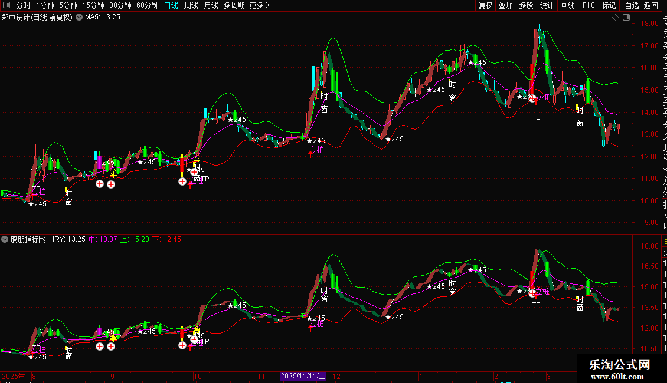This screenshot has height=383, width=667.
Task: Click the HRY: 13.25 value
Action: pyautogui.click(x=67, y=239)
